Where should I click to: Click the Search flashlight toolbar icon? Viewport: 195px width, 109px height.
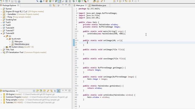point(102,1)
